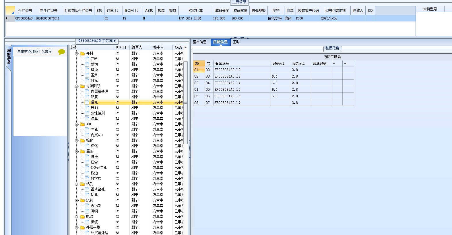This screenshot has height=235, width=452.
Task: Click the document icon for 显影 step
Action: tap(87, 108)
